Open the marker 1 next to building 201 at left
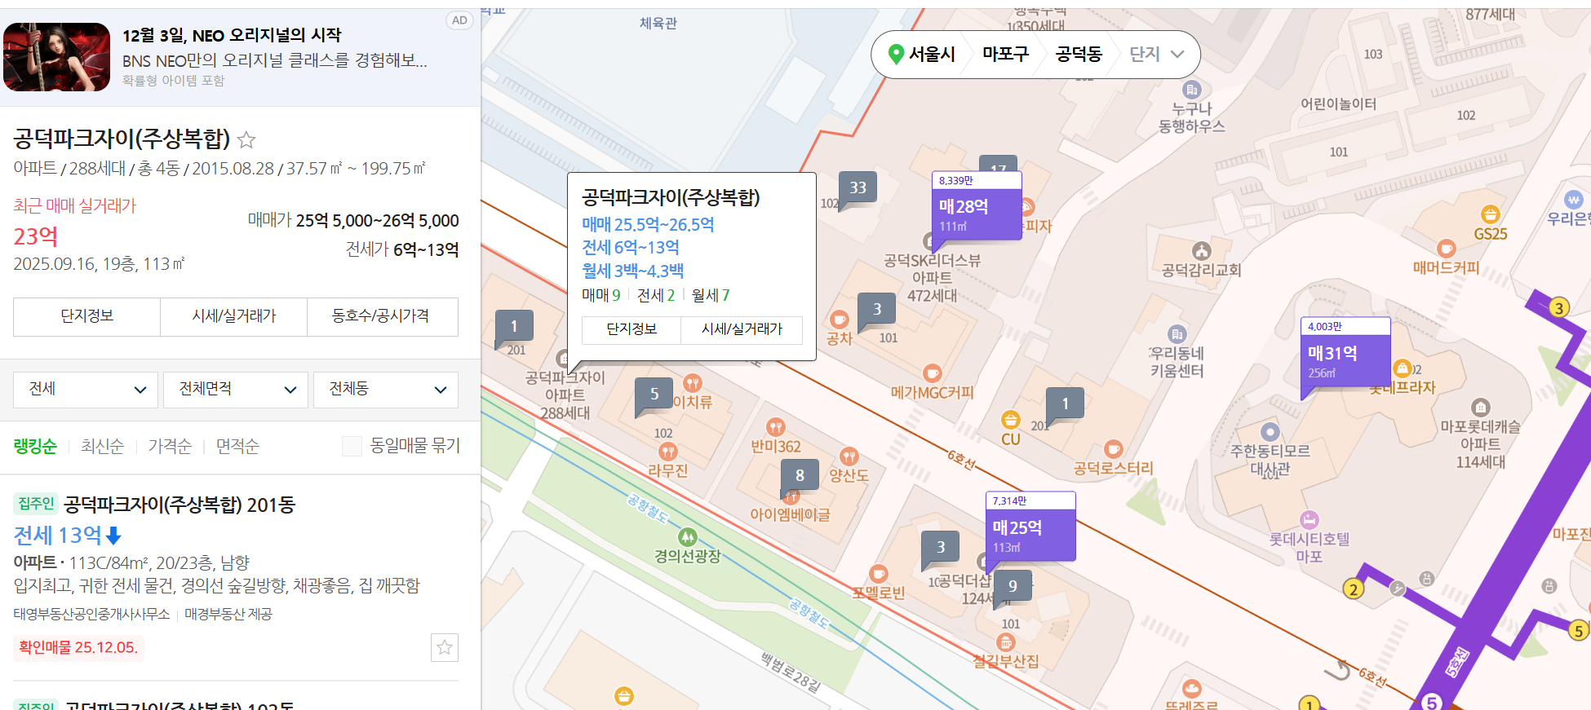 click(514, 326)
